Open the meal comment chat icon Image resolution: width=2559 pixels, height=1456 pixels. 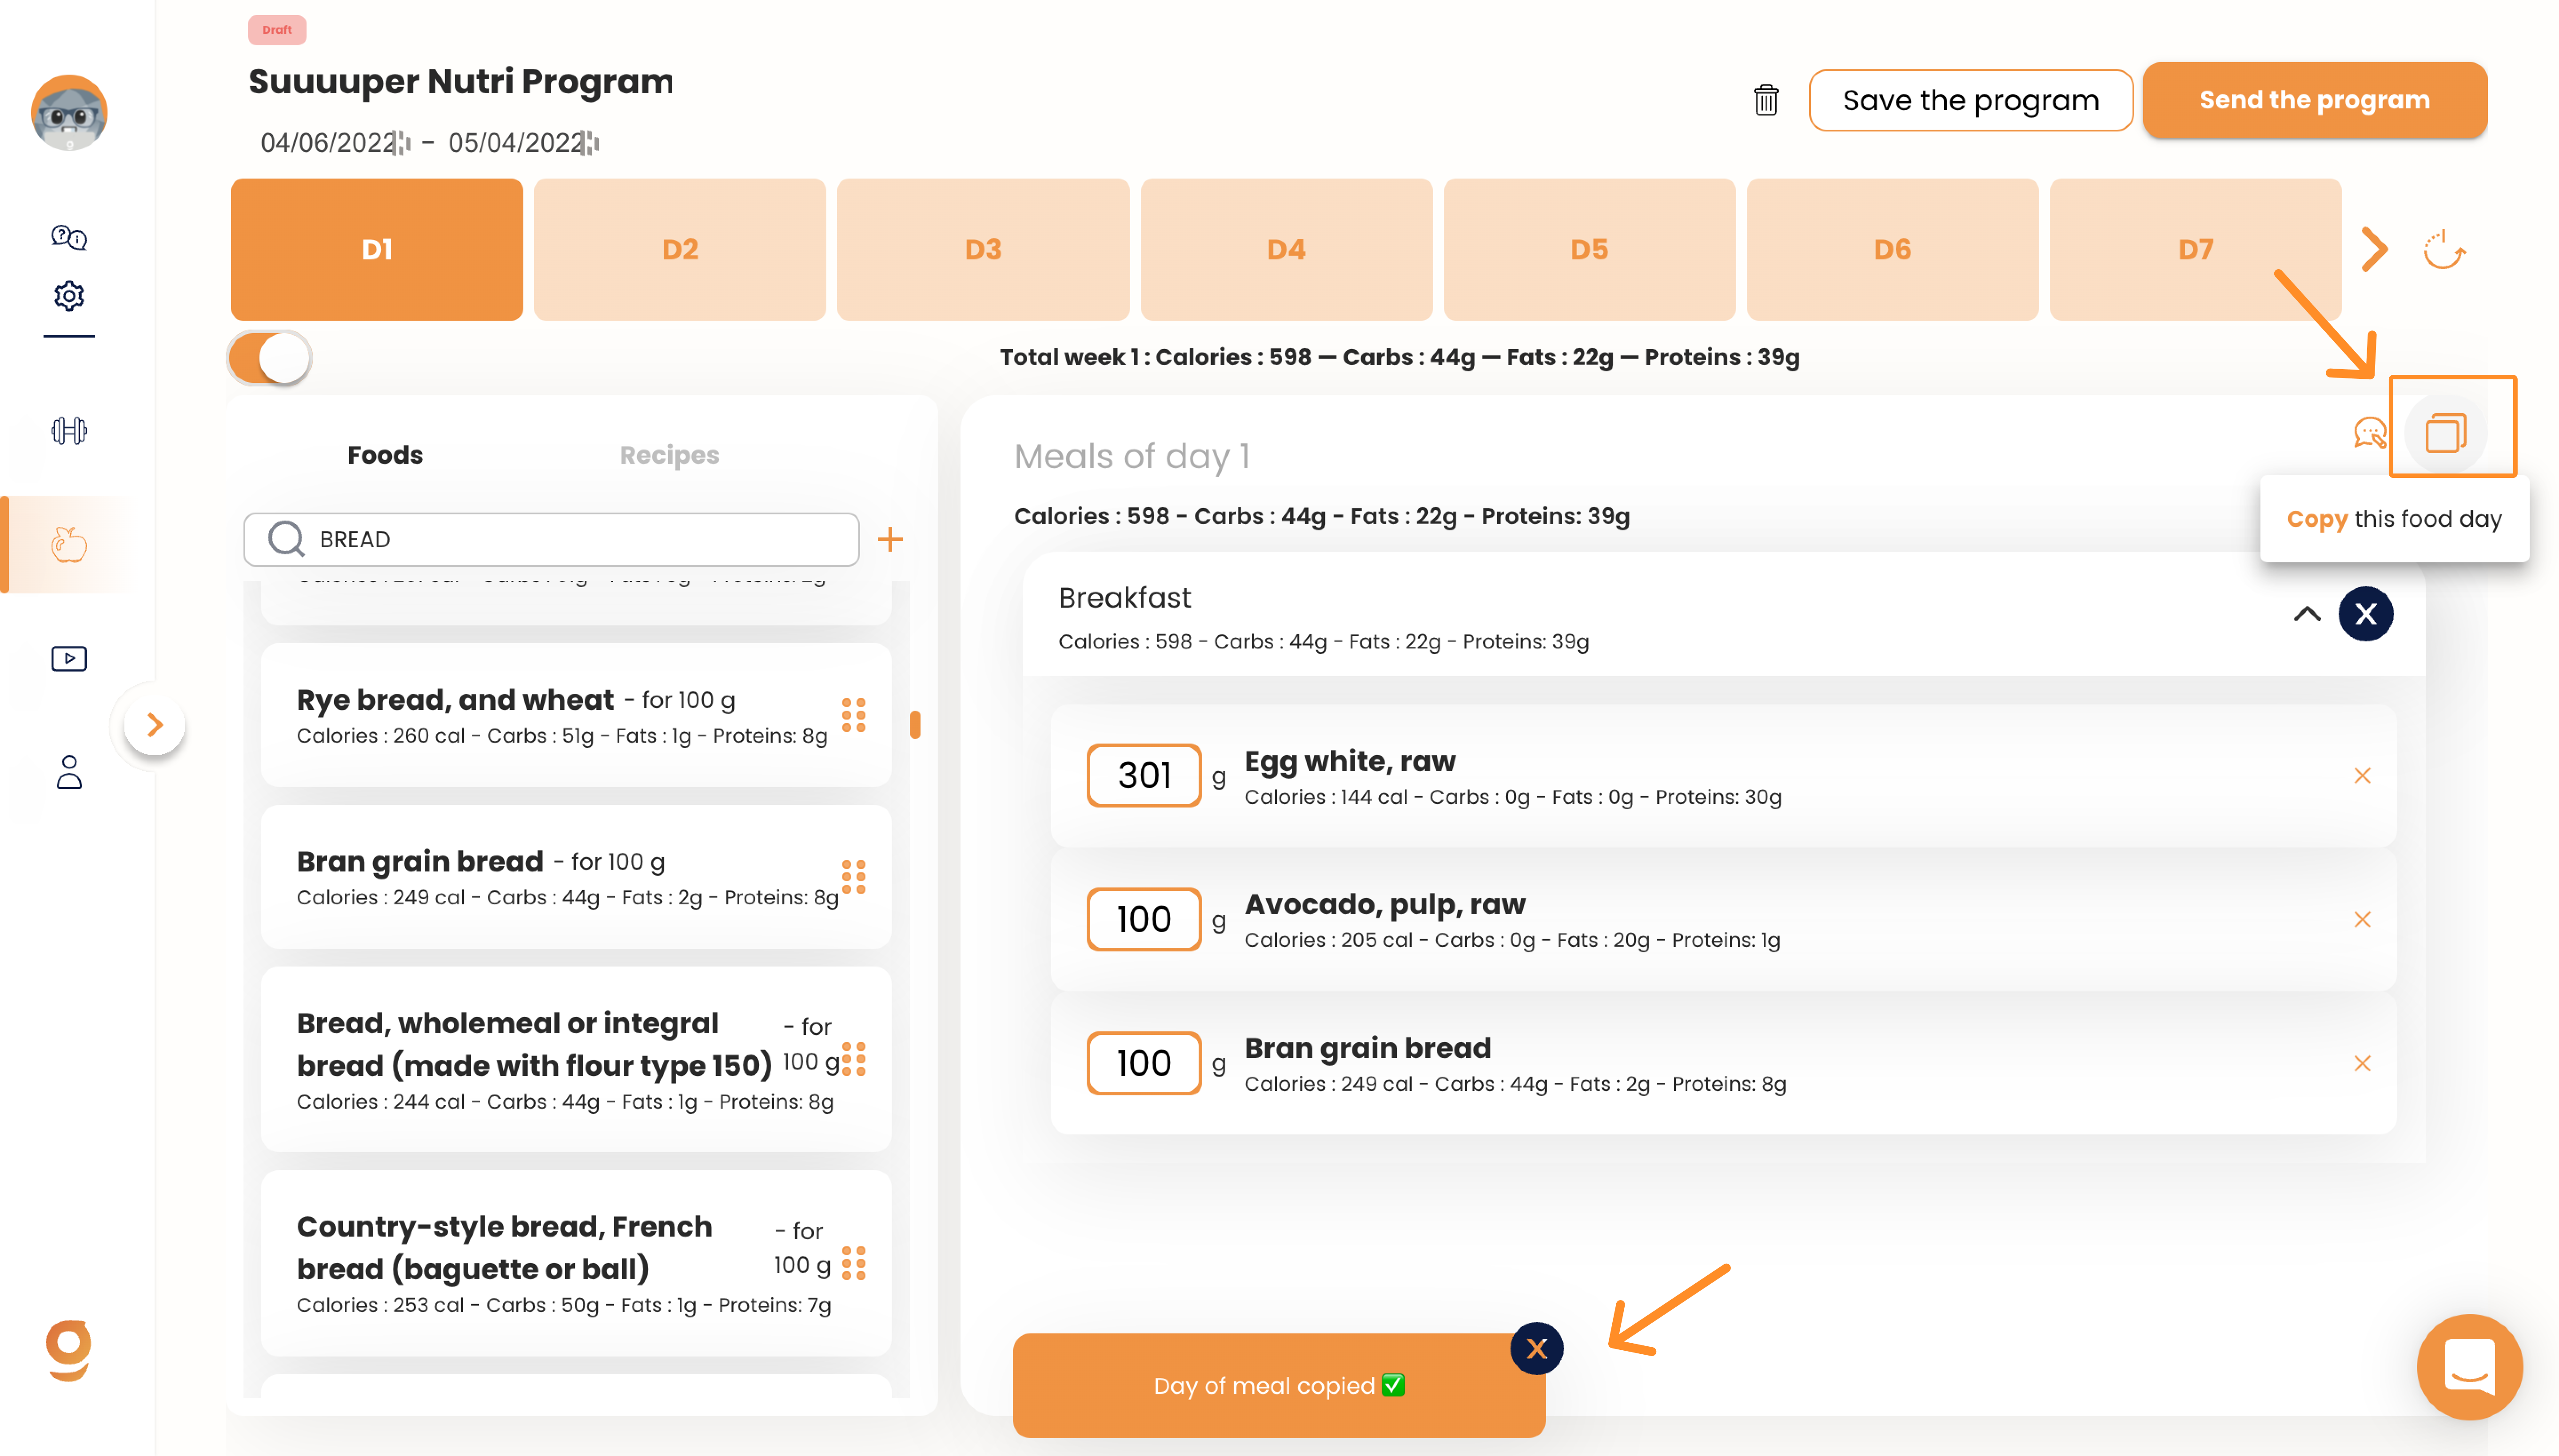(x=2369, y=433)
